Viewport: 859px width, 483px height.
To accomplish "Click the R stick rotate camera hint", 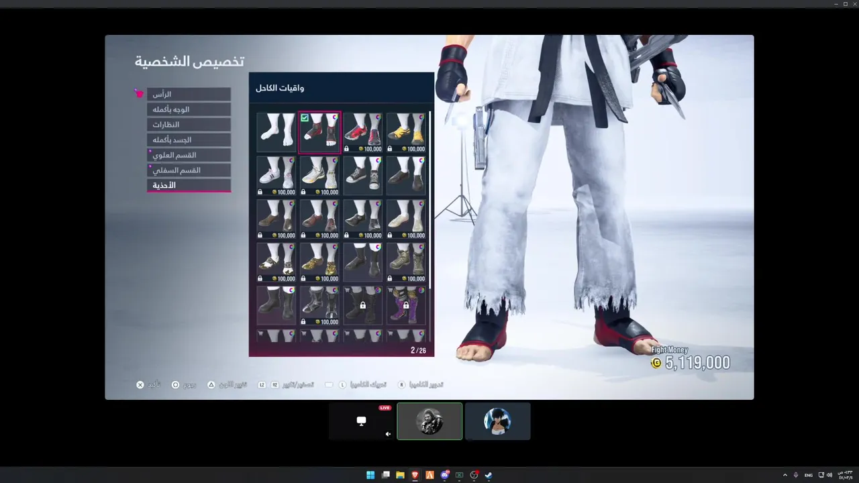I will click(x=401, y=385).
